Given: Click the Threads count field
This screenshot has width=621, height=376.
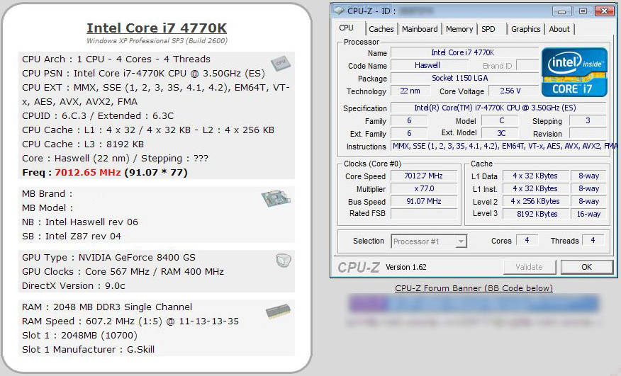Looking at the screenshot, I should tap(593, 240).
